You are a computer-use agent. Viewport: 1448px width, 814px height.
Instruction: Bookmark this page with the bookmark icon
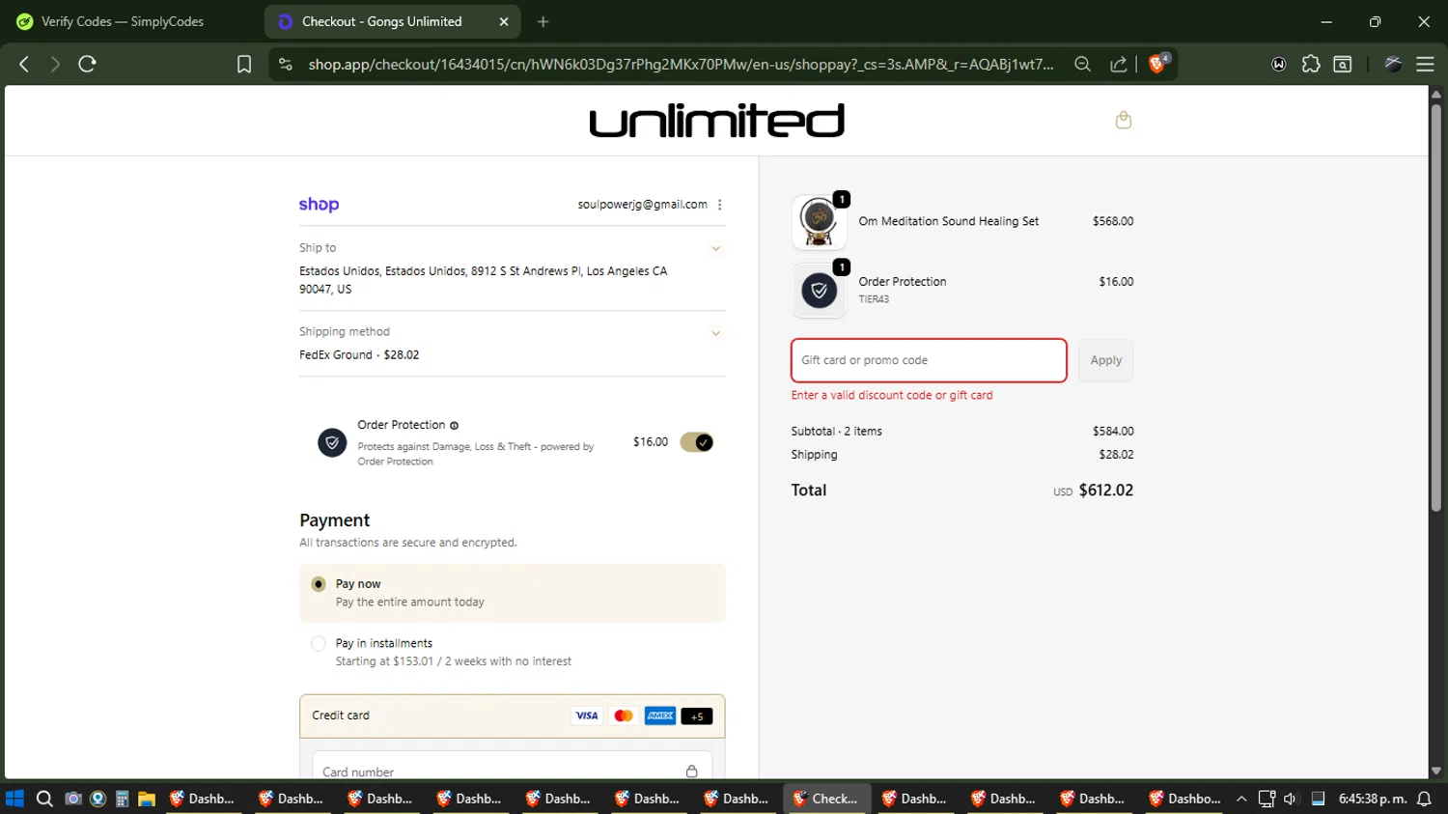[244, 64]
